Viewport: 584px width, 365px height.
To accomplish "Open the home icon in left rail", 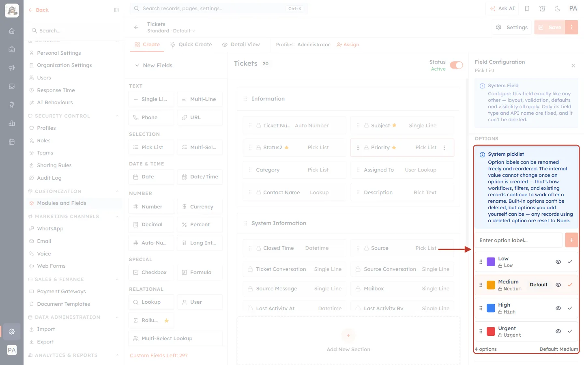I will (x=12, y=31).
